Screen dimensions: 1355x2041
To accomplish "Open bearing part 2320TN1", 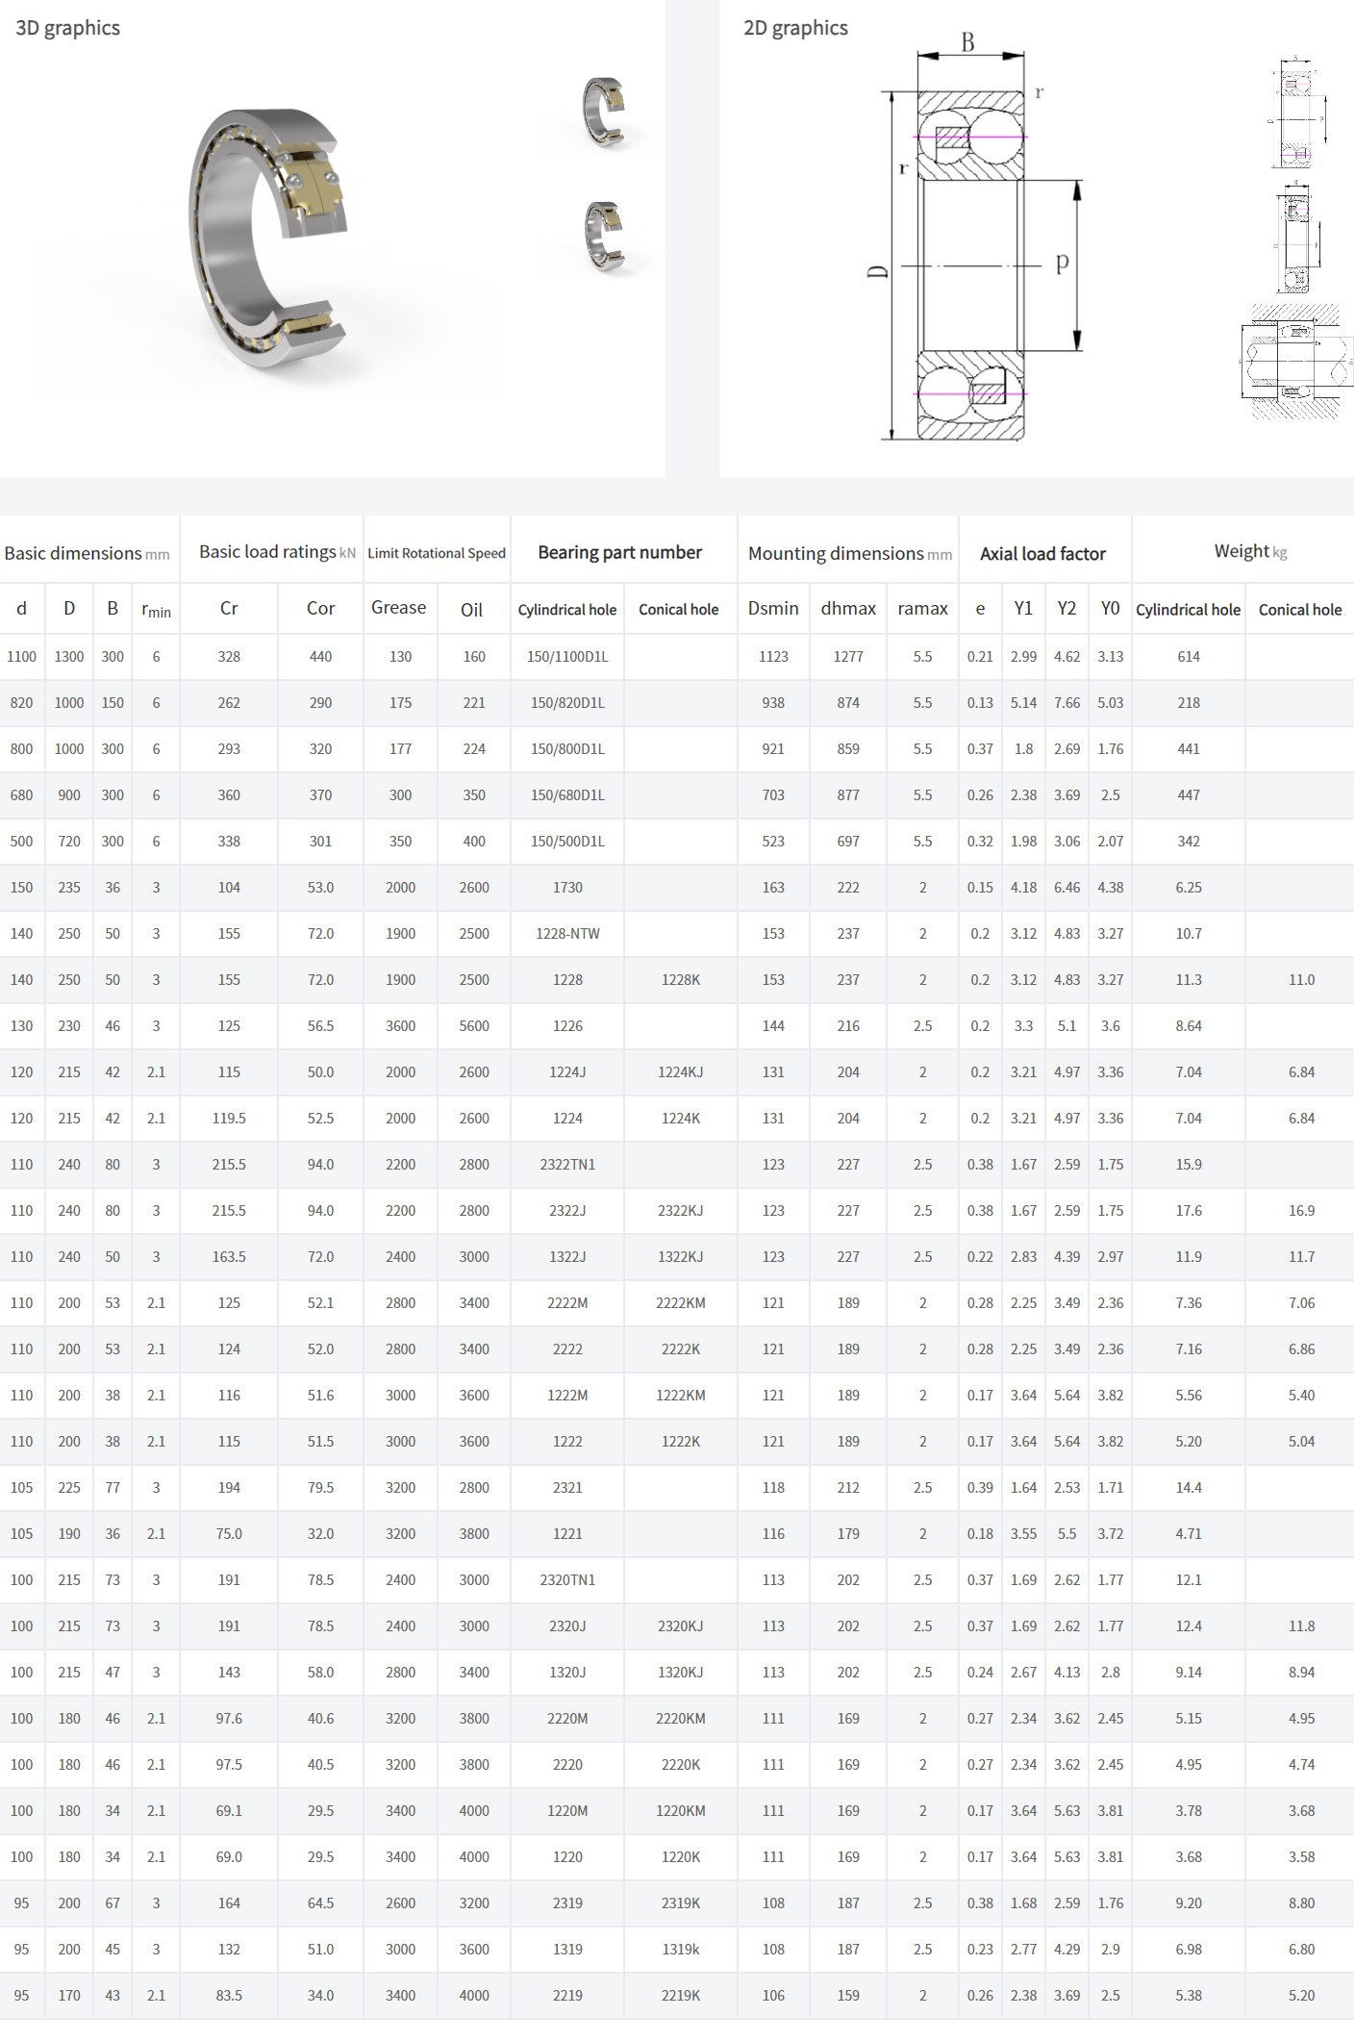I will (x=567, y=1580).
